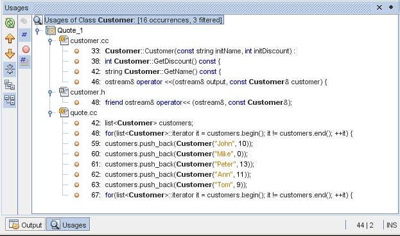Select the Quote_1 project name

coord(70,31)
